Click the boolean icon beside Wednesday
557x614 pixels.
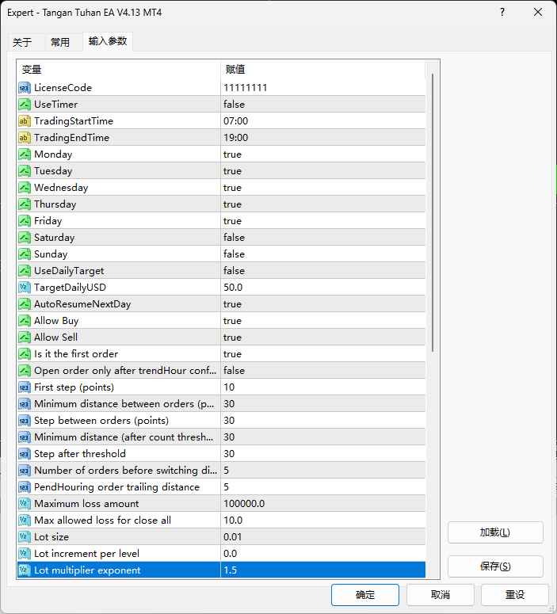[25, 188]
